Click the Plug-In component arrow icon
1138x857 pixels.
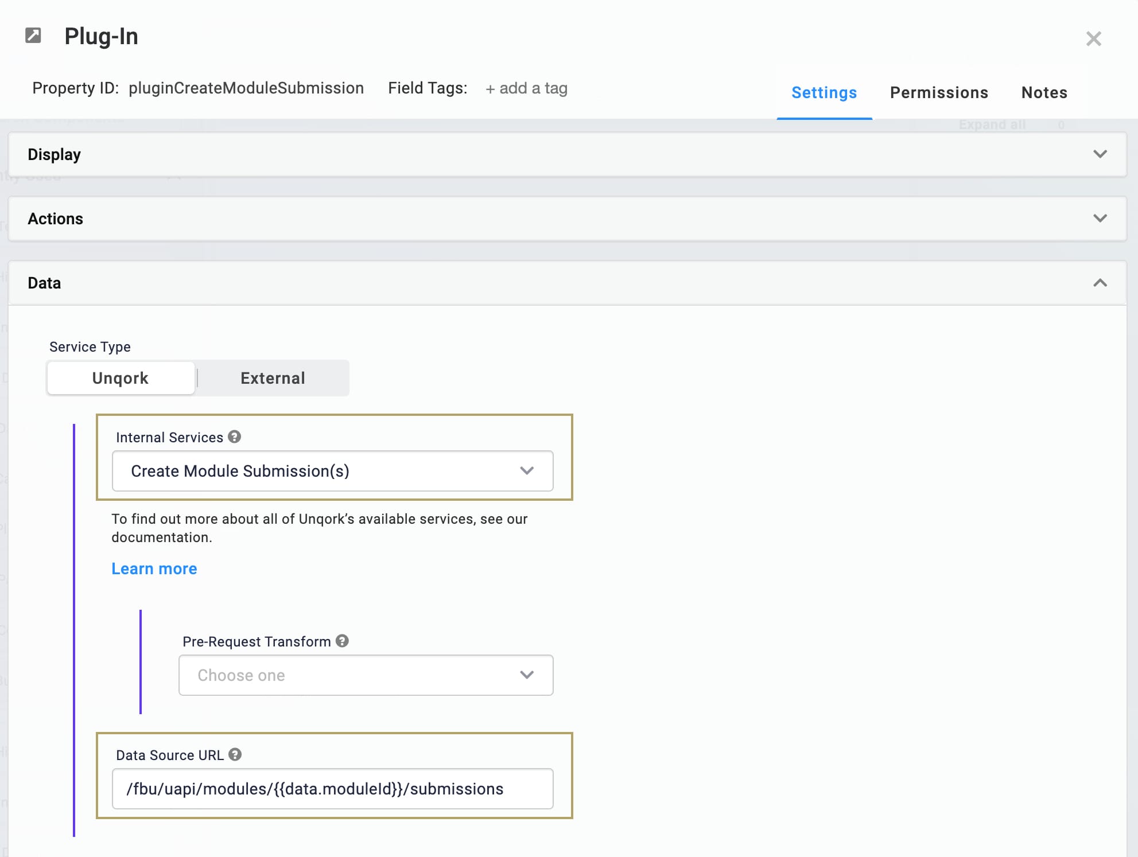click(x=33, y=36)
